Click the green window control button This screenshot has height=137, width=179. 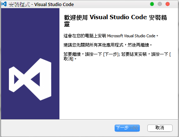click(x=152, y=4)
